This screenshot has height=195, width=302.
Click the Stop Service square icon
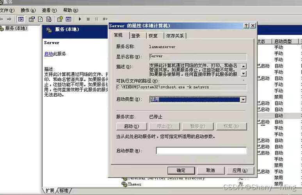click(x=88, y=19)
